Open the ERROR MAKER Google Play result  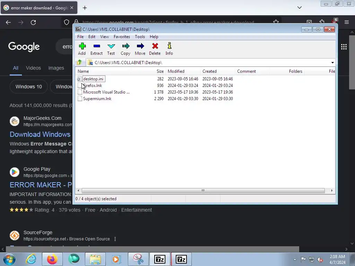coord(41,185)
